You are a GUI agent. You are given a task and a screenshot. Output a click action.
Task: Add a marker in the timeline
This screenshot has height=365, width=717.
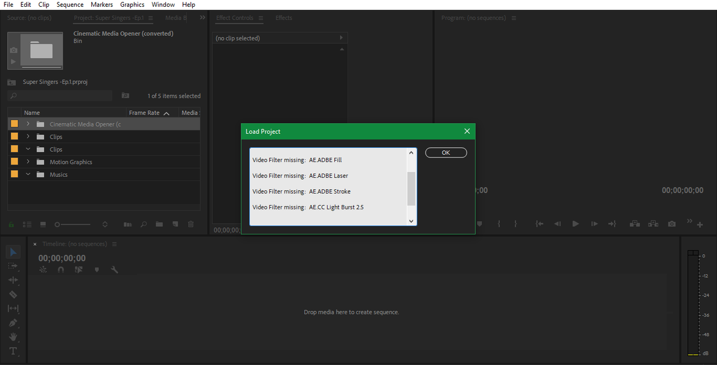(x=96, y=270)
